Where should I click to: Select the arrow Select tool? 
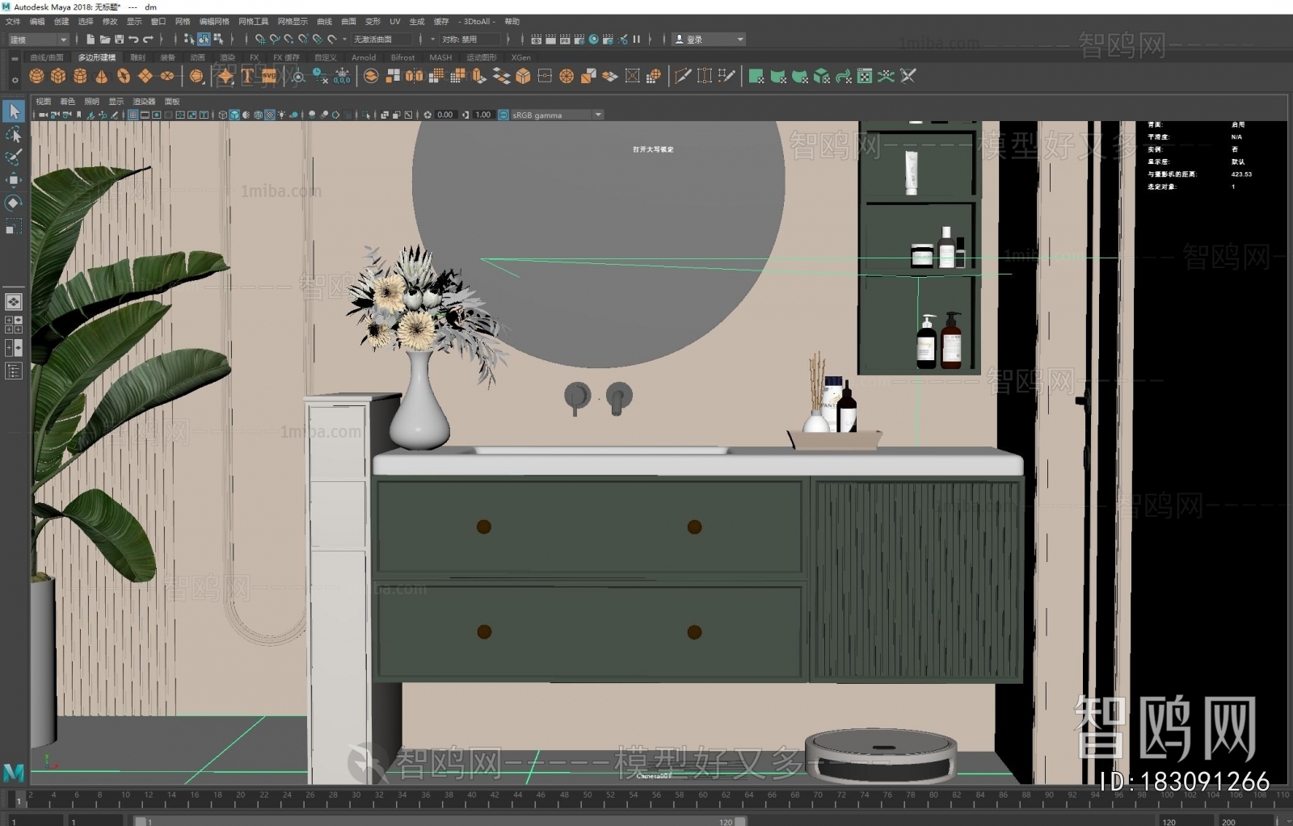click(x=14, y=111)
